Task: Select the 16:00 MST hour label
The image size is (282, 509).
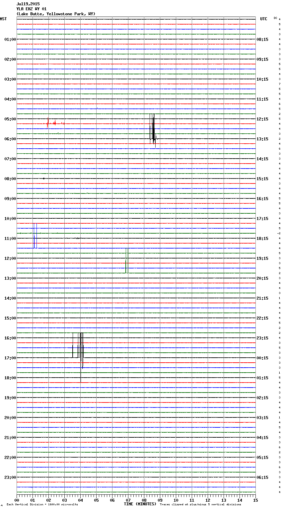Action: (10, 338)
